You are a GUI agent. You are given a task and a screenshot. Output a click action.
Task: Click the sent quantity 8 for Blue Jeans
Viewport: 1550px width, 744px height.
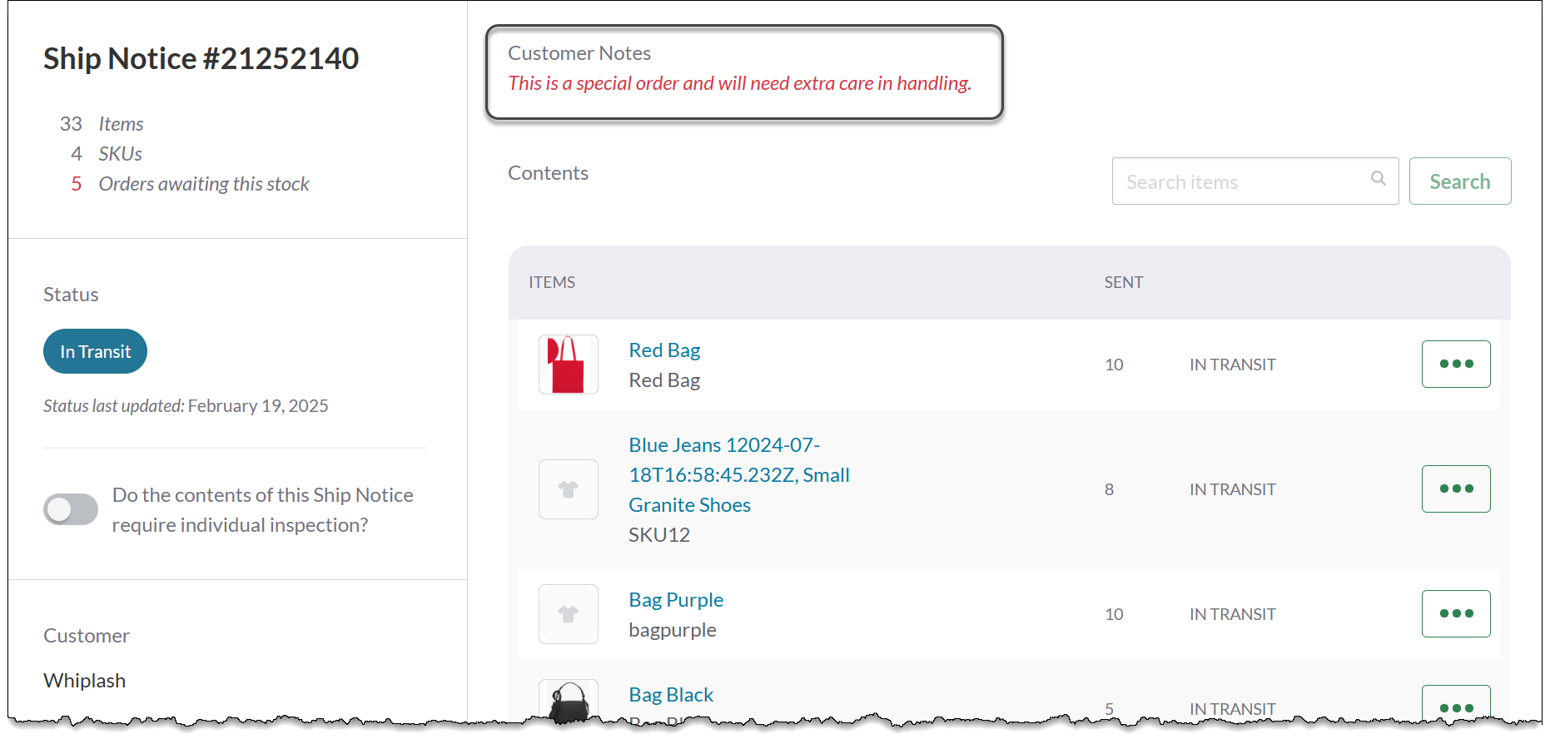click(1109, 489)
